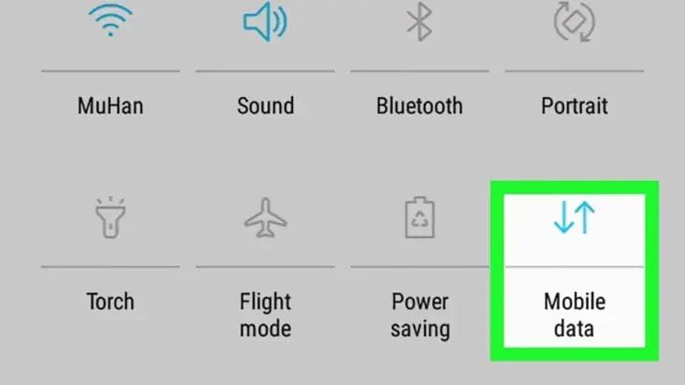Turn on the Torch flashlight icon

[x=111, y=217]
